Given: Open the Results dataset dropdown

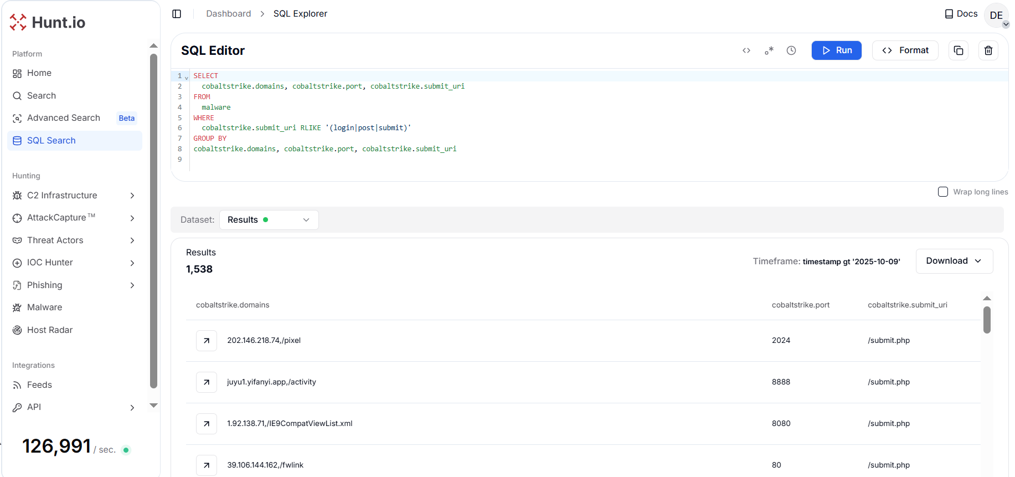Looking at the screenshot, I should [269, 220].
